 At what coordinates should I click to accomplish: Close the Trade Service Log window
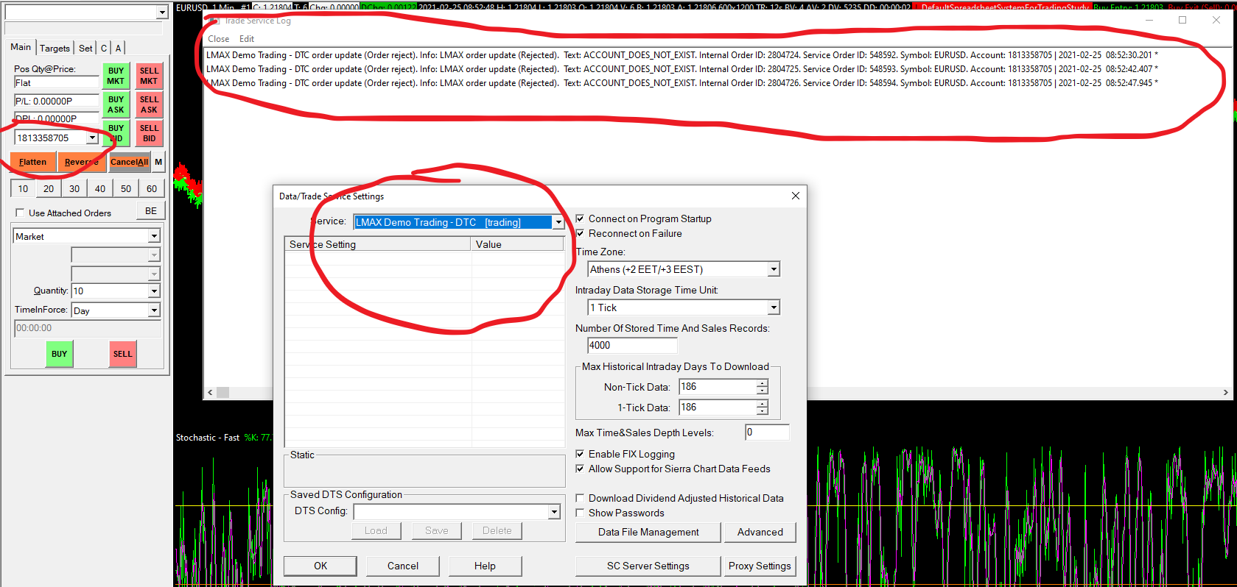[1216, 20]
